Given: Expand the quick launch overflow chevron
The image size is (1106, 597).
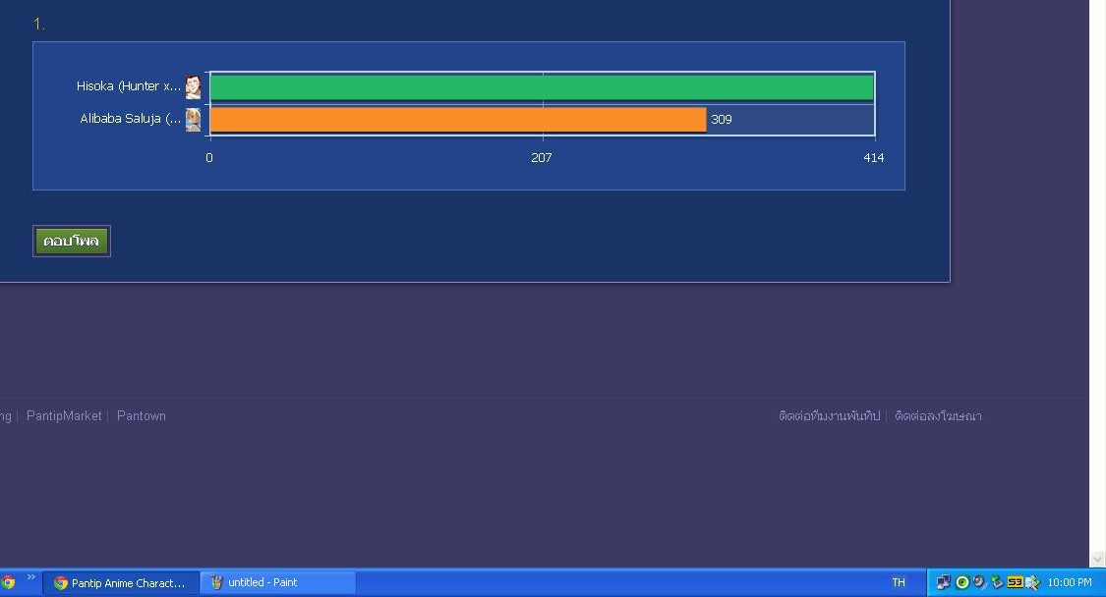Looking at the screenshot, I should [31, 577].
